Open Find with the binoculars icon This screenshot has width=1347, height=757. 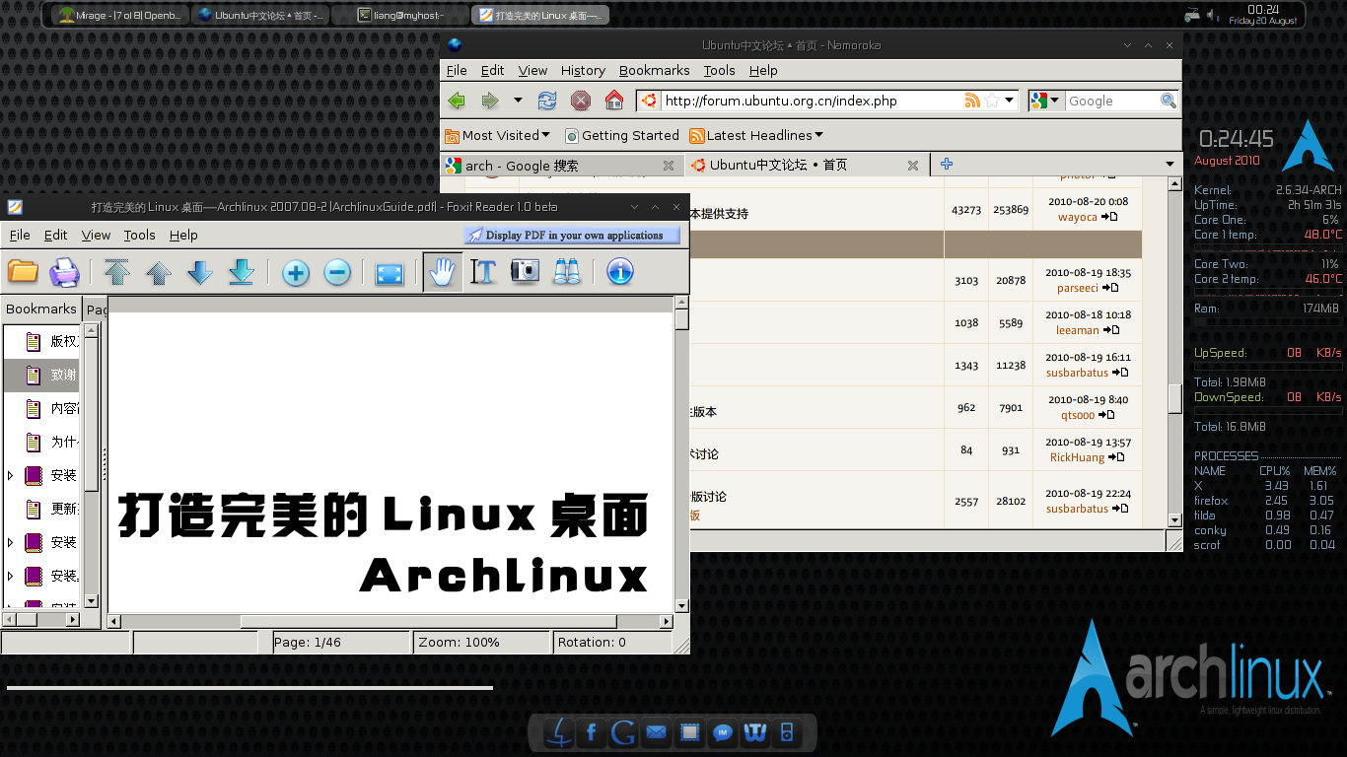point(566,272)
